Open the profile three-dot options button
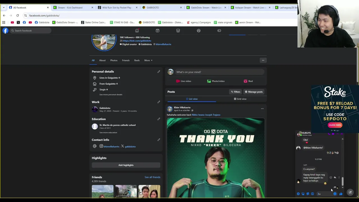The width and height of the screenshot is (359, 202). pos(263,60)
